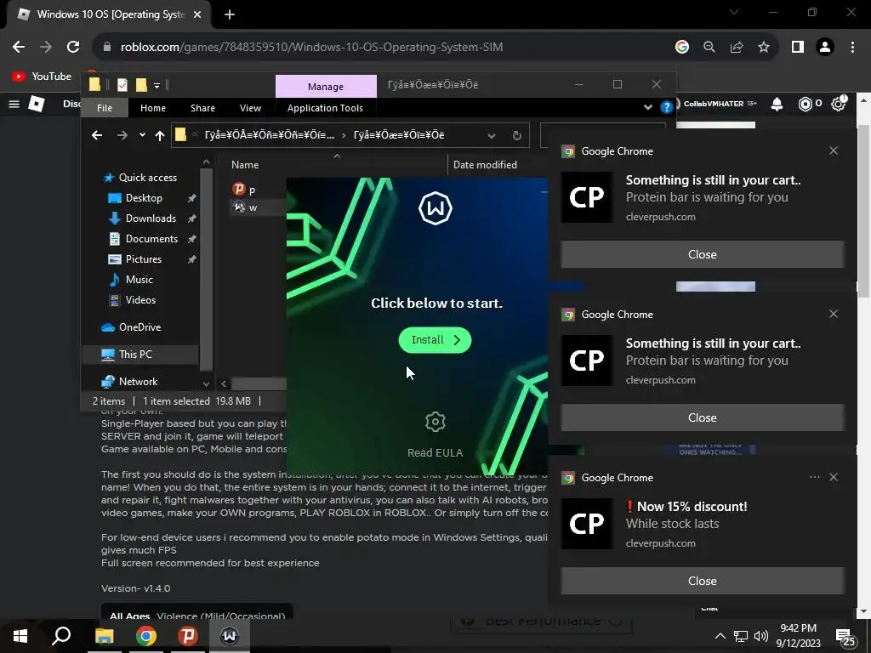This screenshot has height=653, width=871.
Task: Select Quick access in navigation pane
Action: [140, 177]
